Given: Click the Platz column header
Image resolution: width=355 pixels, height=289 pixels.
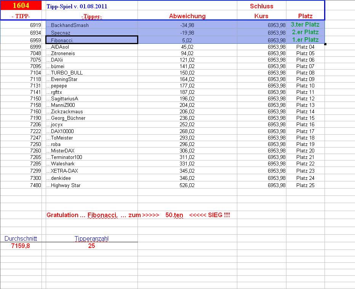Looking at the screenshot, I should point(305,16).
